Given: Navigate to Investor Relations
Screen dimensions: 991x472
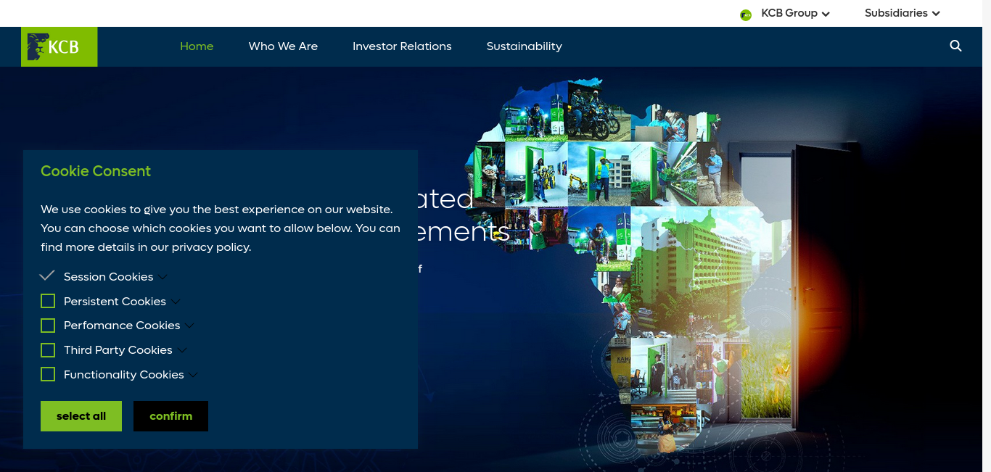Looking at the screenshot, I should coord(402,46).
